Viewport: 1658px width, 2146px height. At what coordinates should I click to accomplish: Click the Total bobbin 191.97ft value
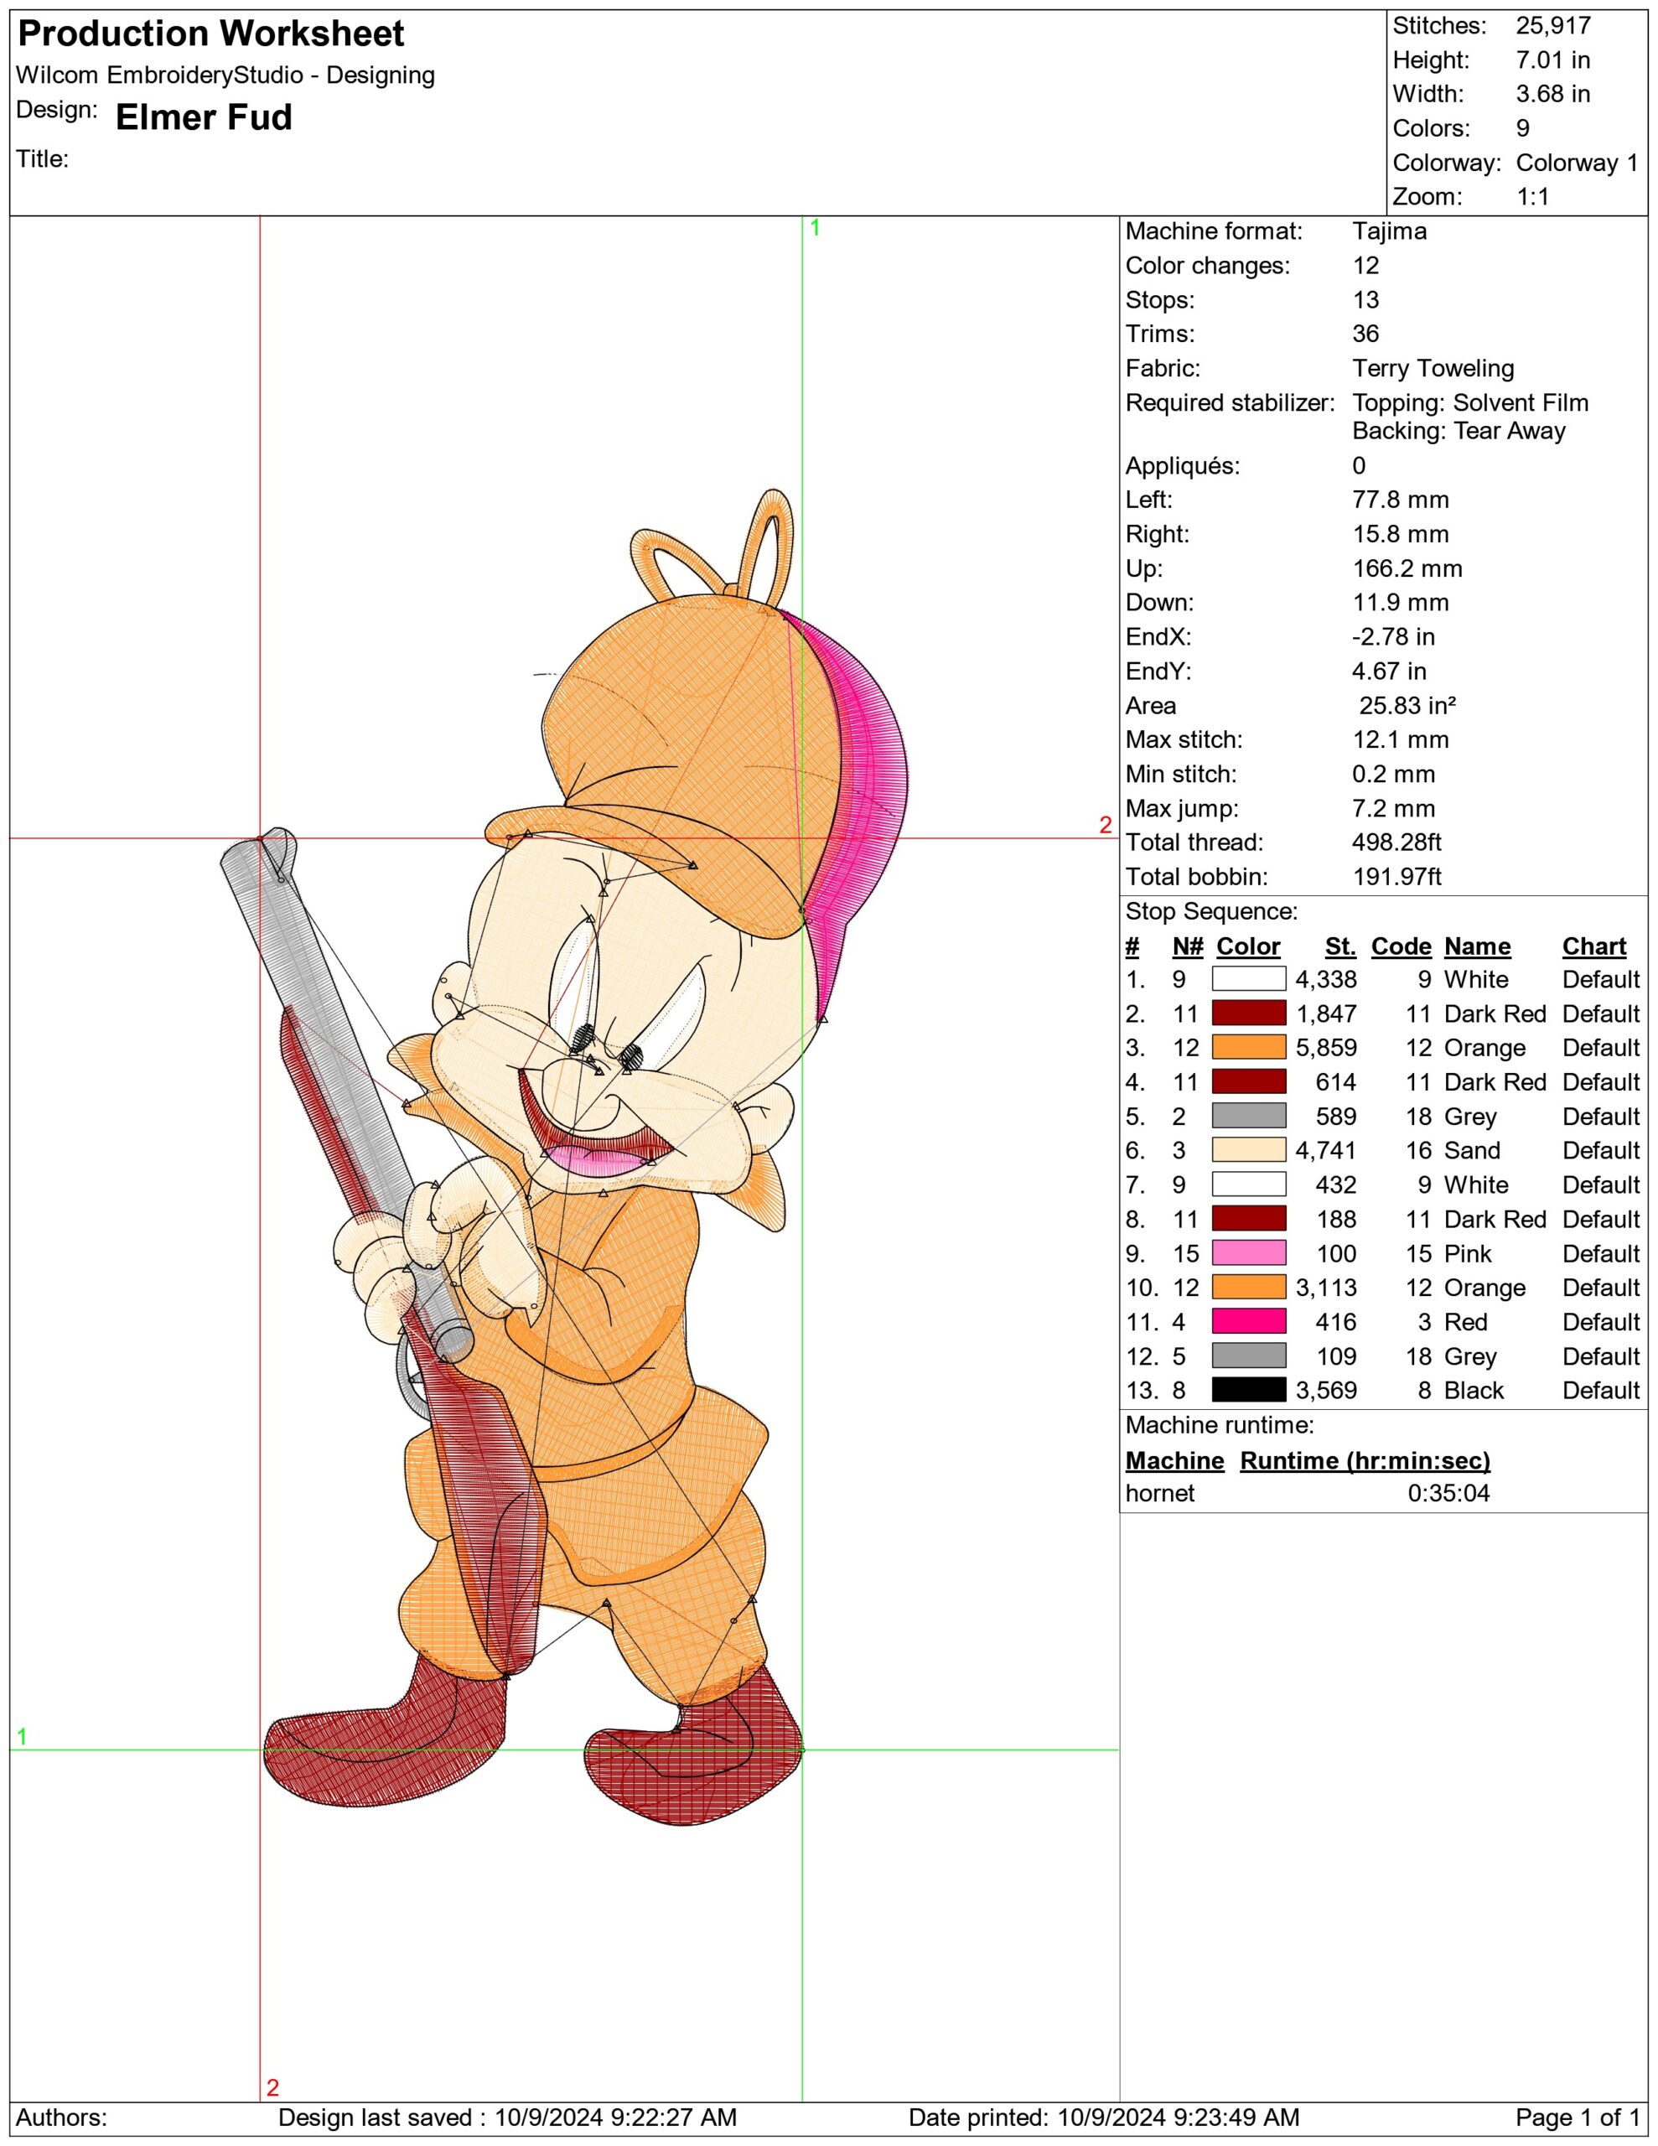pos(1396,877)
